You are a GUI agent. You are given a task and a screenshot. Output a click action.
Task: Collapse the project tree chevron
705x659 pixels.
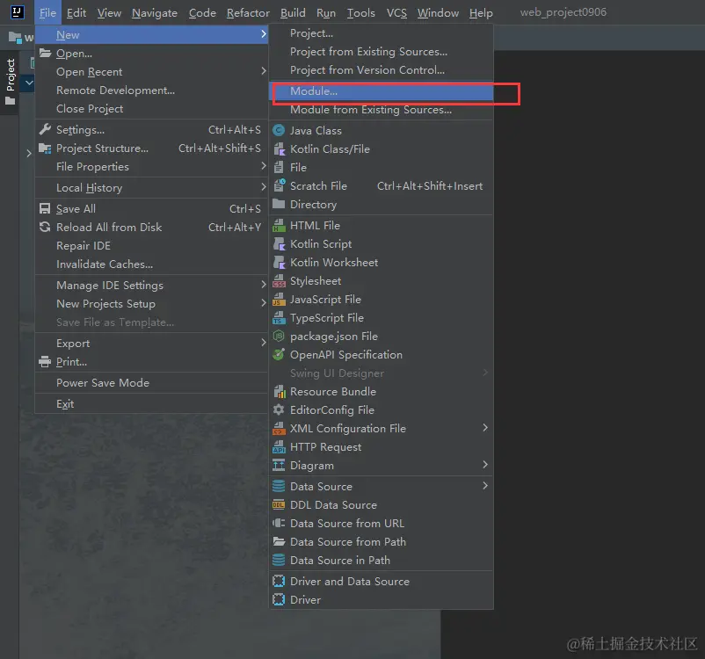pos(29,83)
